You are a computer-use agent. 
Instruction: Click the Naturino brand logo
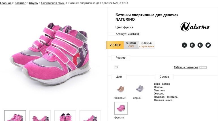pos(195,27)
